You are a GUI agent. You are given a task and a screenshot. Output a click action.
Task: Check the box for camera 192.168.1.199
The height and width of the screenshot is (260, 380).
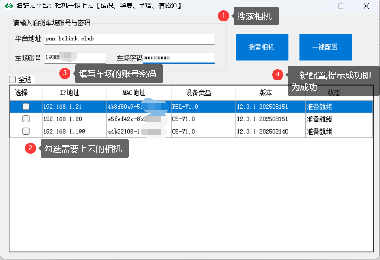click(x=26, y=131)
